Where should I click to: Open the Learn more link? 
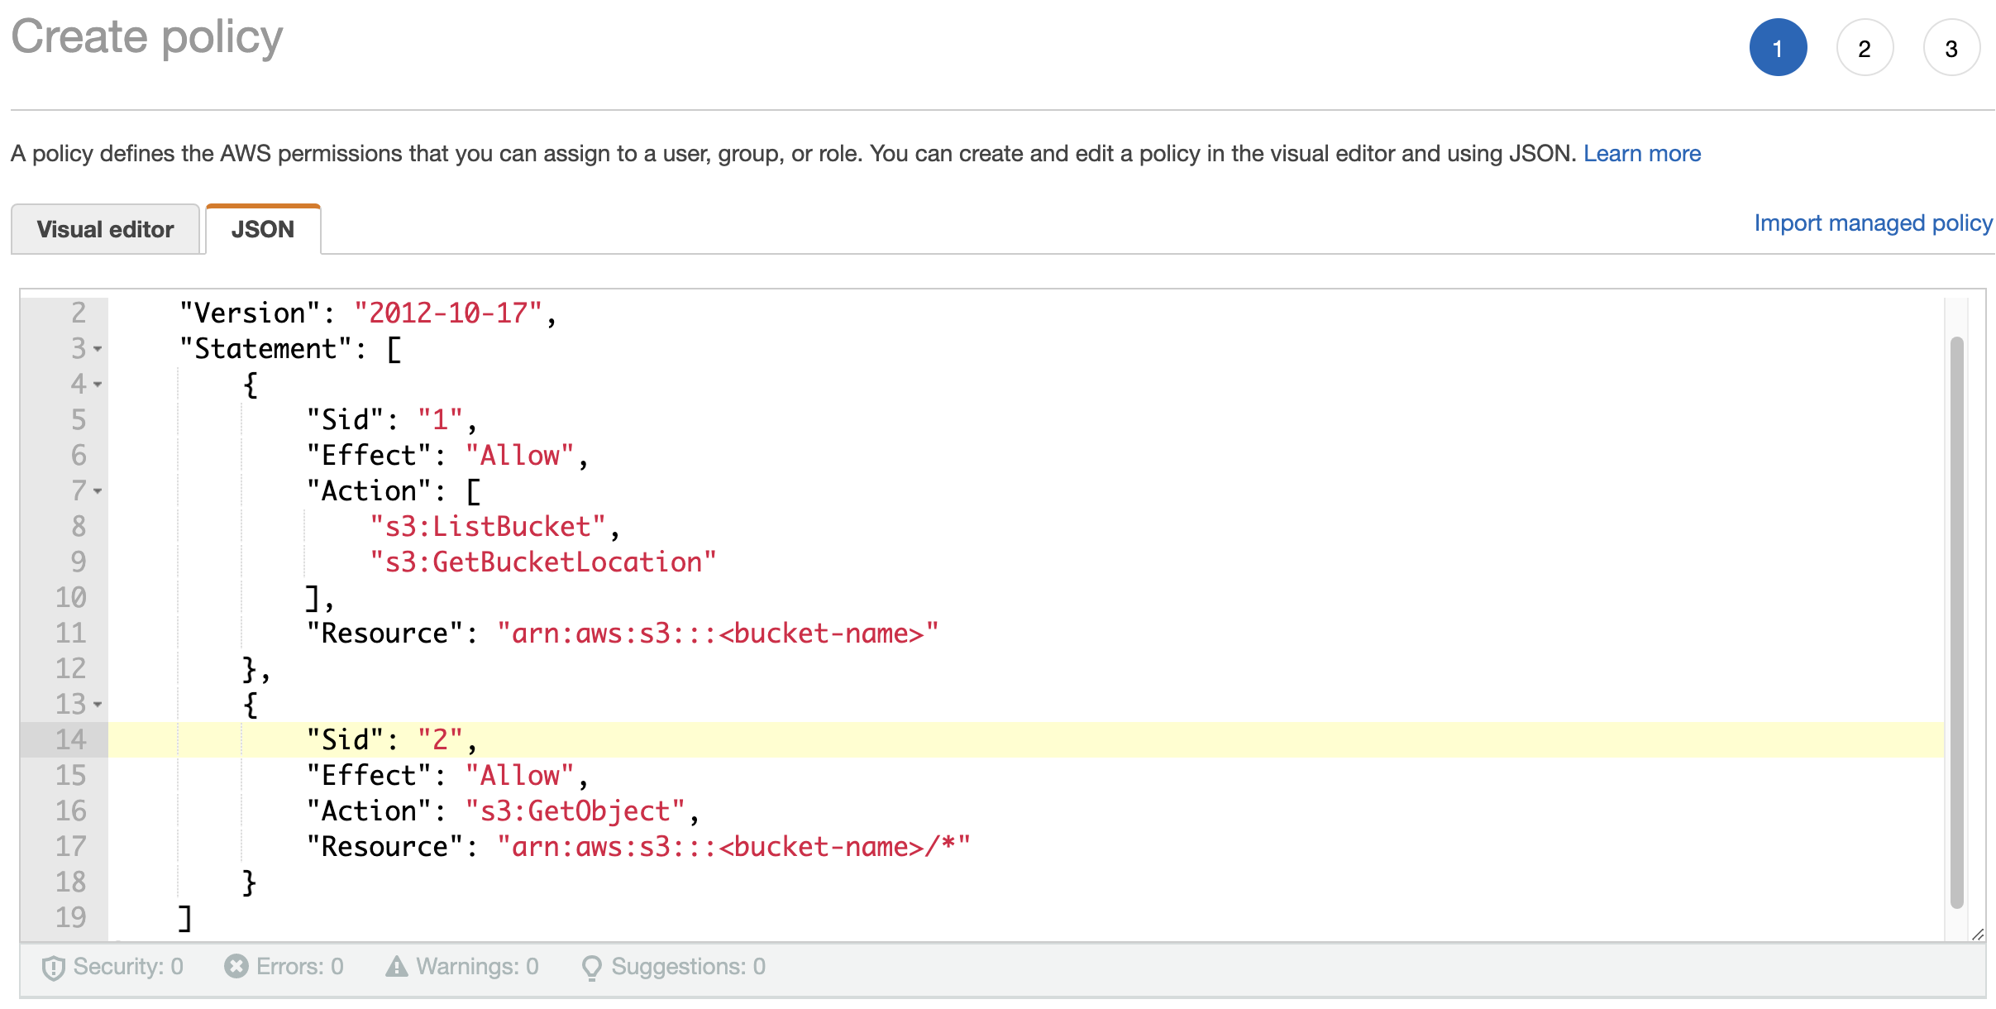1641,154
